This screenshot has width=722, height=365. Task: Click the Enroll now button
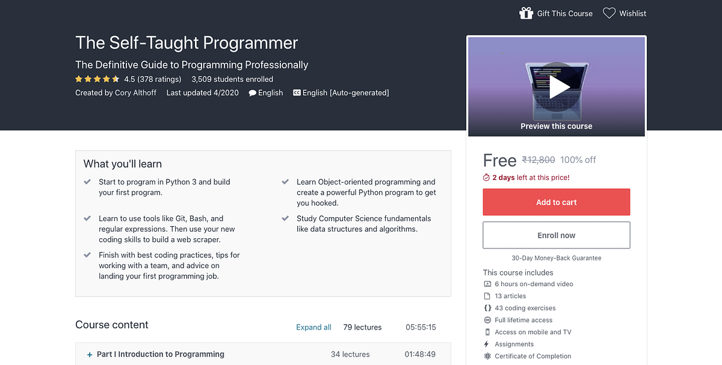556,235
